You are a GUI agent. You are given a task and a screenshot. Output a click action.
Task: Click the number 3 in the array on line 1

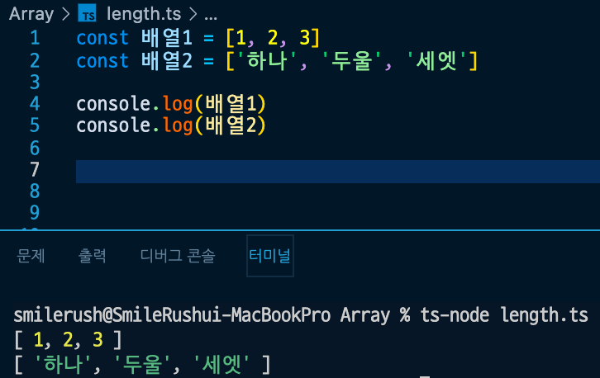305,38
